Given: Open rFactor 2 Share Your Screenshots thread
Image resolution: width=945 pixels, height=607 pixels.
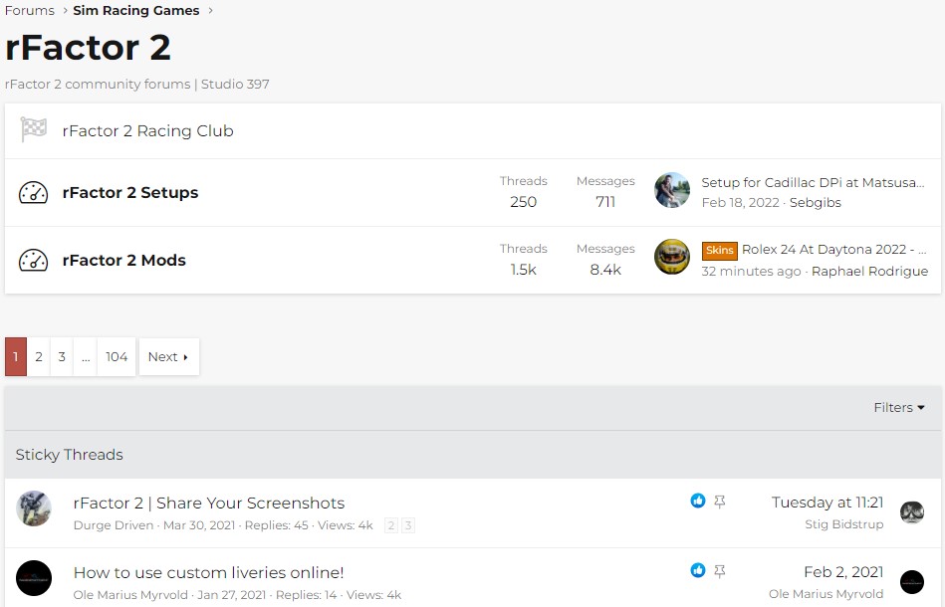Looking at the screenshot, I should [x=209, y=503].
